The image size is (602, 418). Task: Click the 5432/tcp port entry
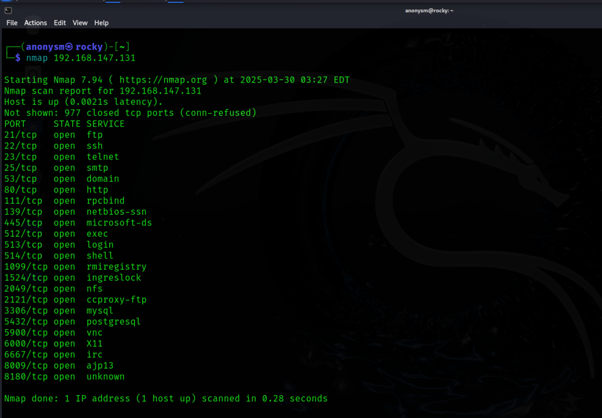(x=26, y=322)
